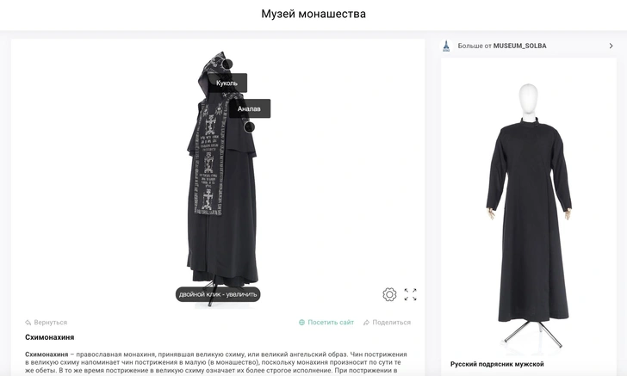The image size is (627, 376).
Task: Click the globe icon beside Посетить сайт
Action: 302,323
